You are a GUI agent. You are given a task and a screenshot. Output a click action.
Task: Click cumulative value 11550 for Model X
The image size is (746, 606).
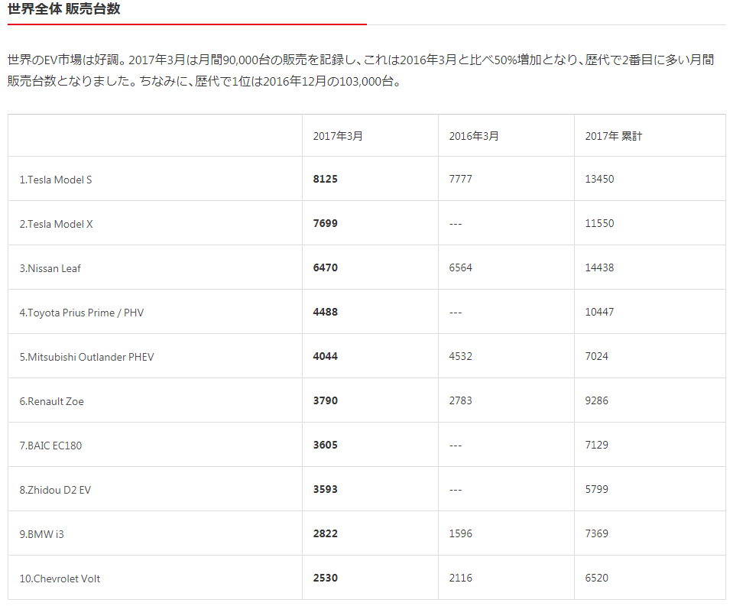(599, 223)
